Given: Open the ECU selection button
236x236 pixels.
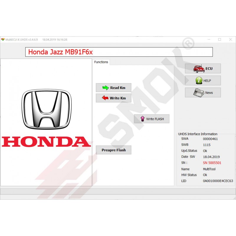Looking at the screenshot, I should [x=203, y=68].
